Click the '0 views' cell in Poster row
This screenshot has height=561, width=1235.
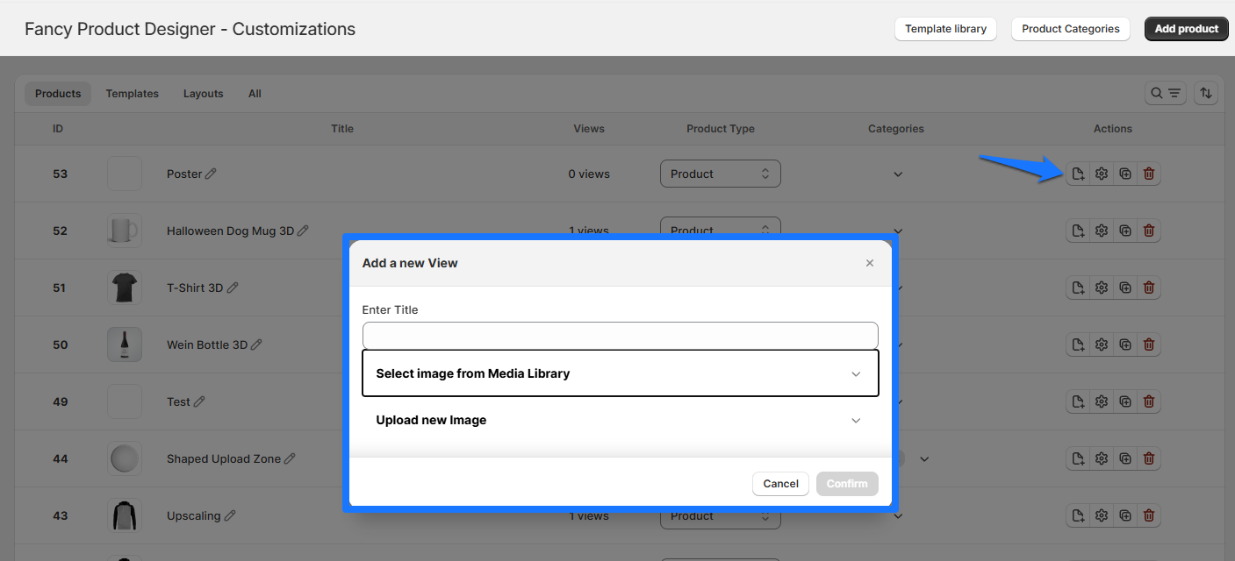(589, 174)
